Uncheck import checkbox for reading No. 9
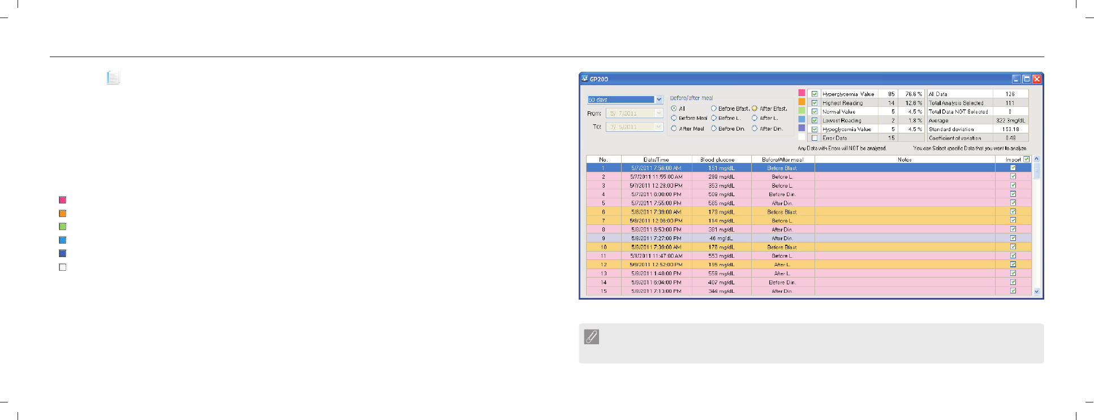 tap(1013, 238)
